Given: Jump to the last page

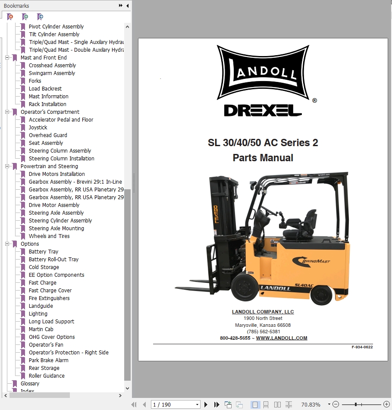Looking at the screenshot, I should (217, 404).
